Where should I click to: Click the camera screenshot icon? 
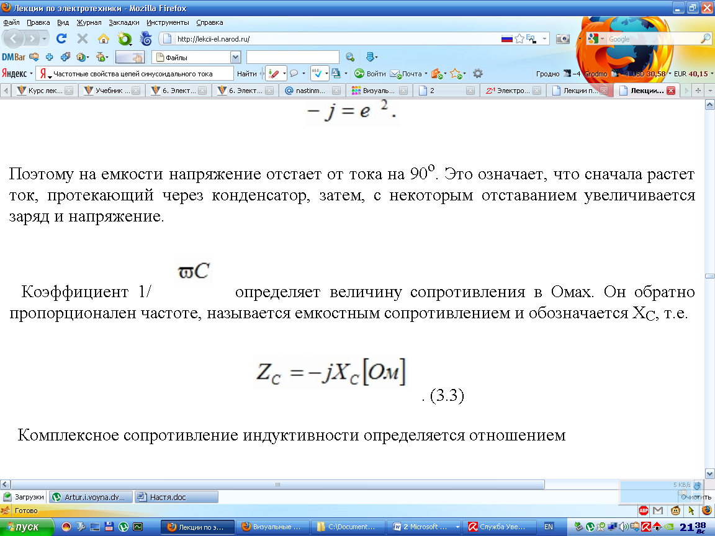[563, 38]
